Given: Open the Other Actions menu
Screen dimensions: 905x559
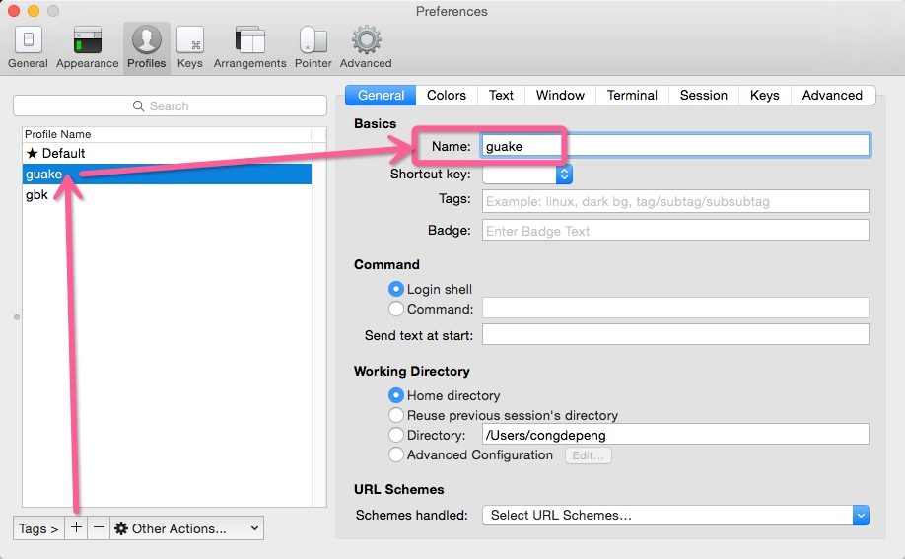Looking at the screenshot, I should click(x=186, y=527).
